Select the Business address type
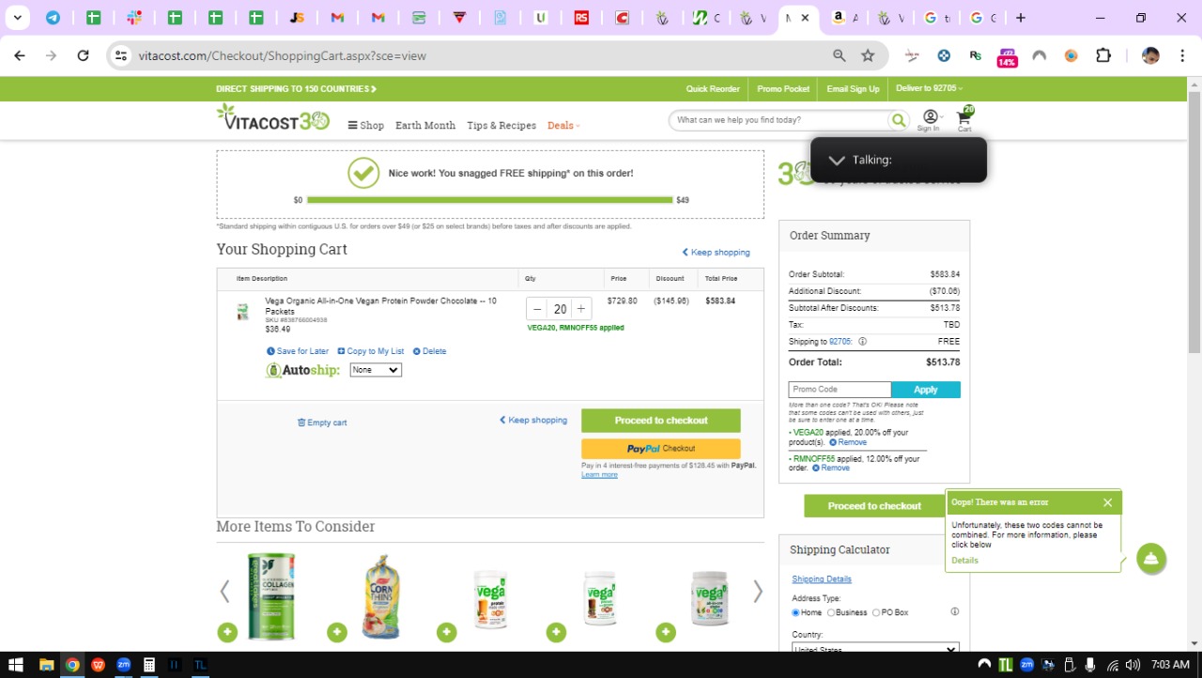 click(831, 613)
